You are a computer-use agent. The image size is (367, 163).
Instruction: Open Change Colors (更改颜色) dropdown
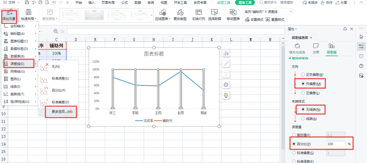(x=50, y=15)
